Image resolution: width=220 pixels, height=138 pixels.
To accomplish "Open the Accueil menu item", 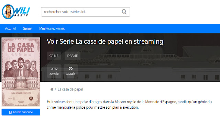I will click(x=11, y=29).
